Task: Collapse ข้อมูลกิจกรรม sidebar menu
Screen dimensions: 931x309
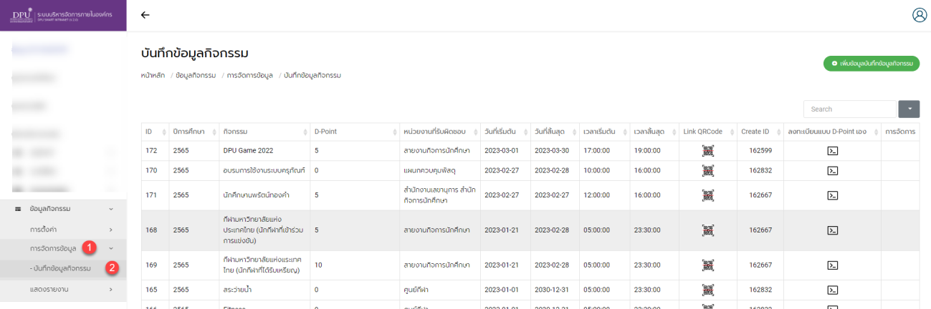Action: 63,209
